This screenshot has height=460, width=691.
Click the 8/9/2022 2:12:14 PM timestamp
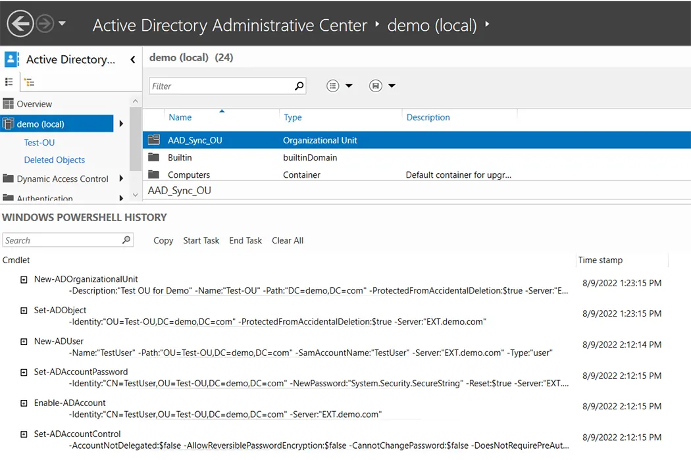(622, 345)
